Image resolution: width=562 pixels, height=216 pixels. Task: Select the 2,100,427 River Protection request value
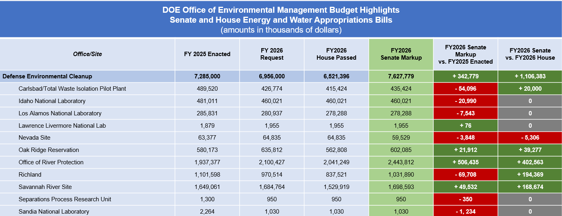tap(272, 162)
